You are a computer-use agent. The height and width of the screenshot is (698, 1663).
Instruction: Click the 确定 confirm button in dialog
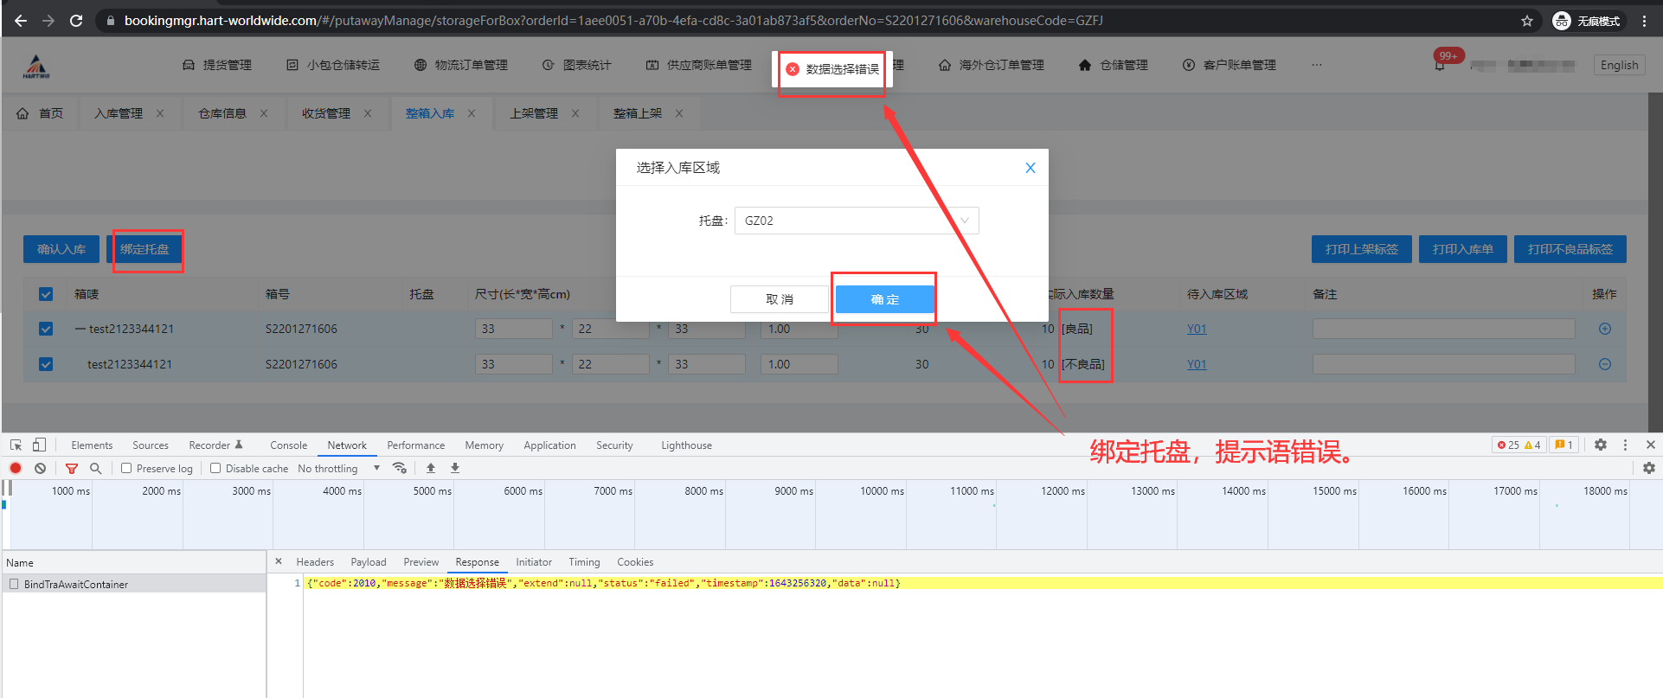(884, 299)
